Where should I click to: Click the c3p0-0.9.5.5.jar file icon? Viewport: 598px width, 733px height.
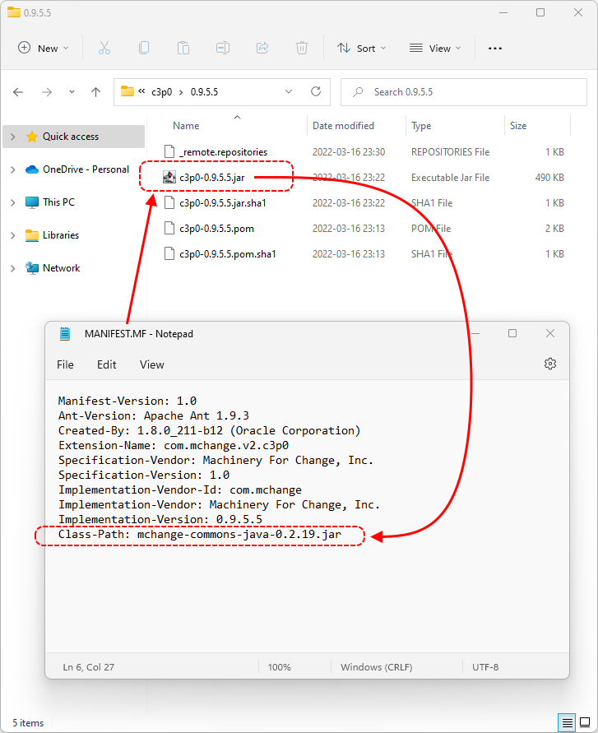click(x=169, y=177)
